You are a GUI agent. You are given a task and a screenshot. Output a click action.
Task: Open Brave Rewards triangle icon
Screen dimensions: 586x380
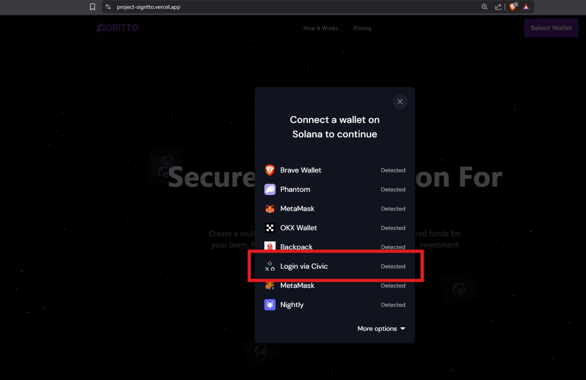(x=526, y=7)
